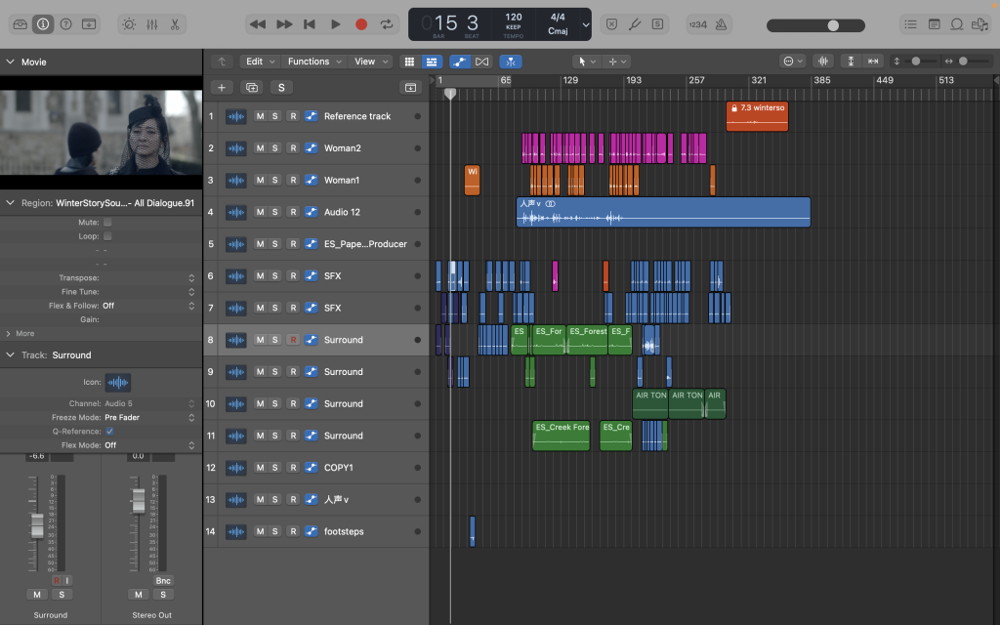Record-enable the Woman1 track

tap(293, 180)
